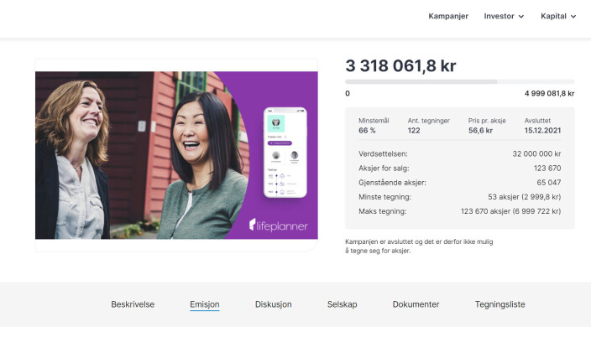This screenshot has height=337, width=591.
Task: Click the raised amount 3 318 061,8 kr
Action: (400, 66)
